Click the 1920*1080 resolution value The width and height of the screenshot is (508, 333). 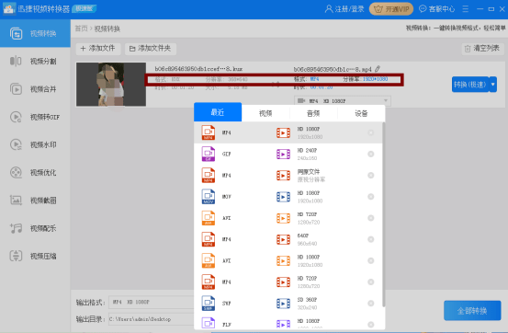click(x=375, y=79)
